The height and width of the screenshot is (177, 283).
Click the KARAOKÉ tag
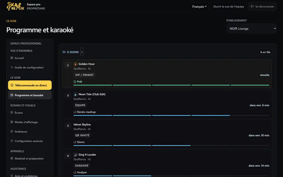pyautogui.click(x=82, y=166)
